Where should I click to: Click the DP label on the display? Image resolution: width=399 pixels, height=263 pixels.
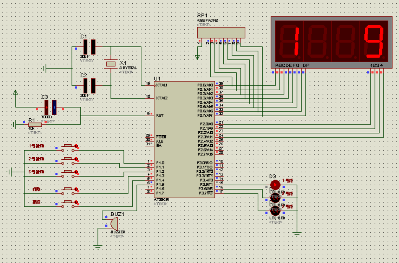point(306,65)
